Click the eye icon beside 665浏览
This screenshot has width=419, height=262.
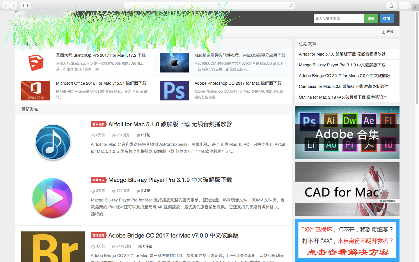(114, 191)
